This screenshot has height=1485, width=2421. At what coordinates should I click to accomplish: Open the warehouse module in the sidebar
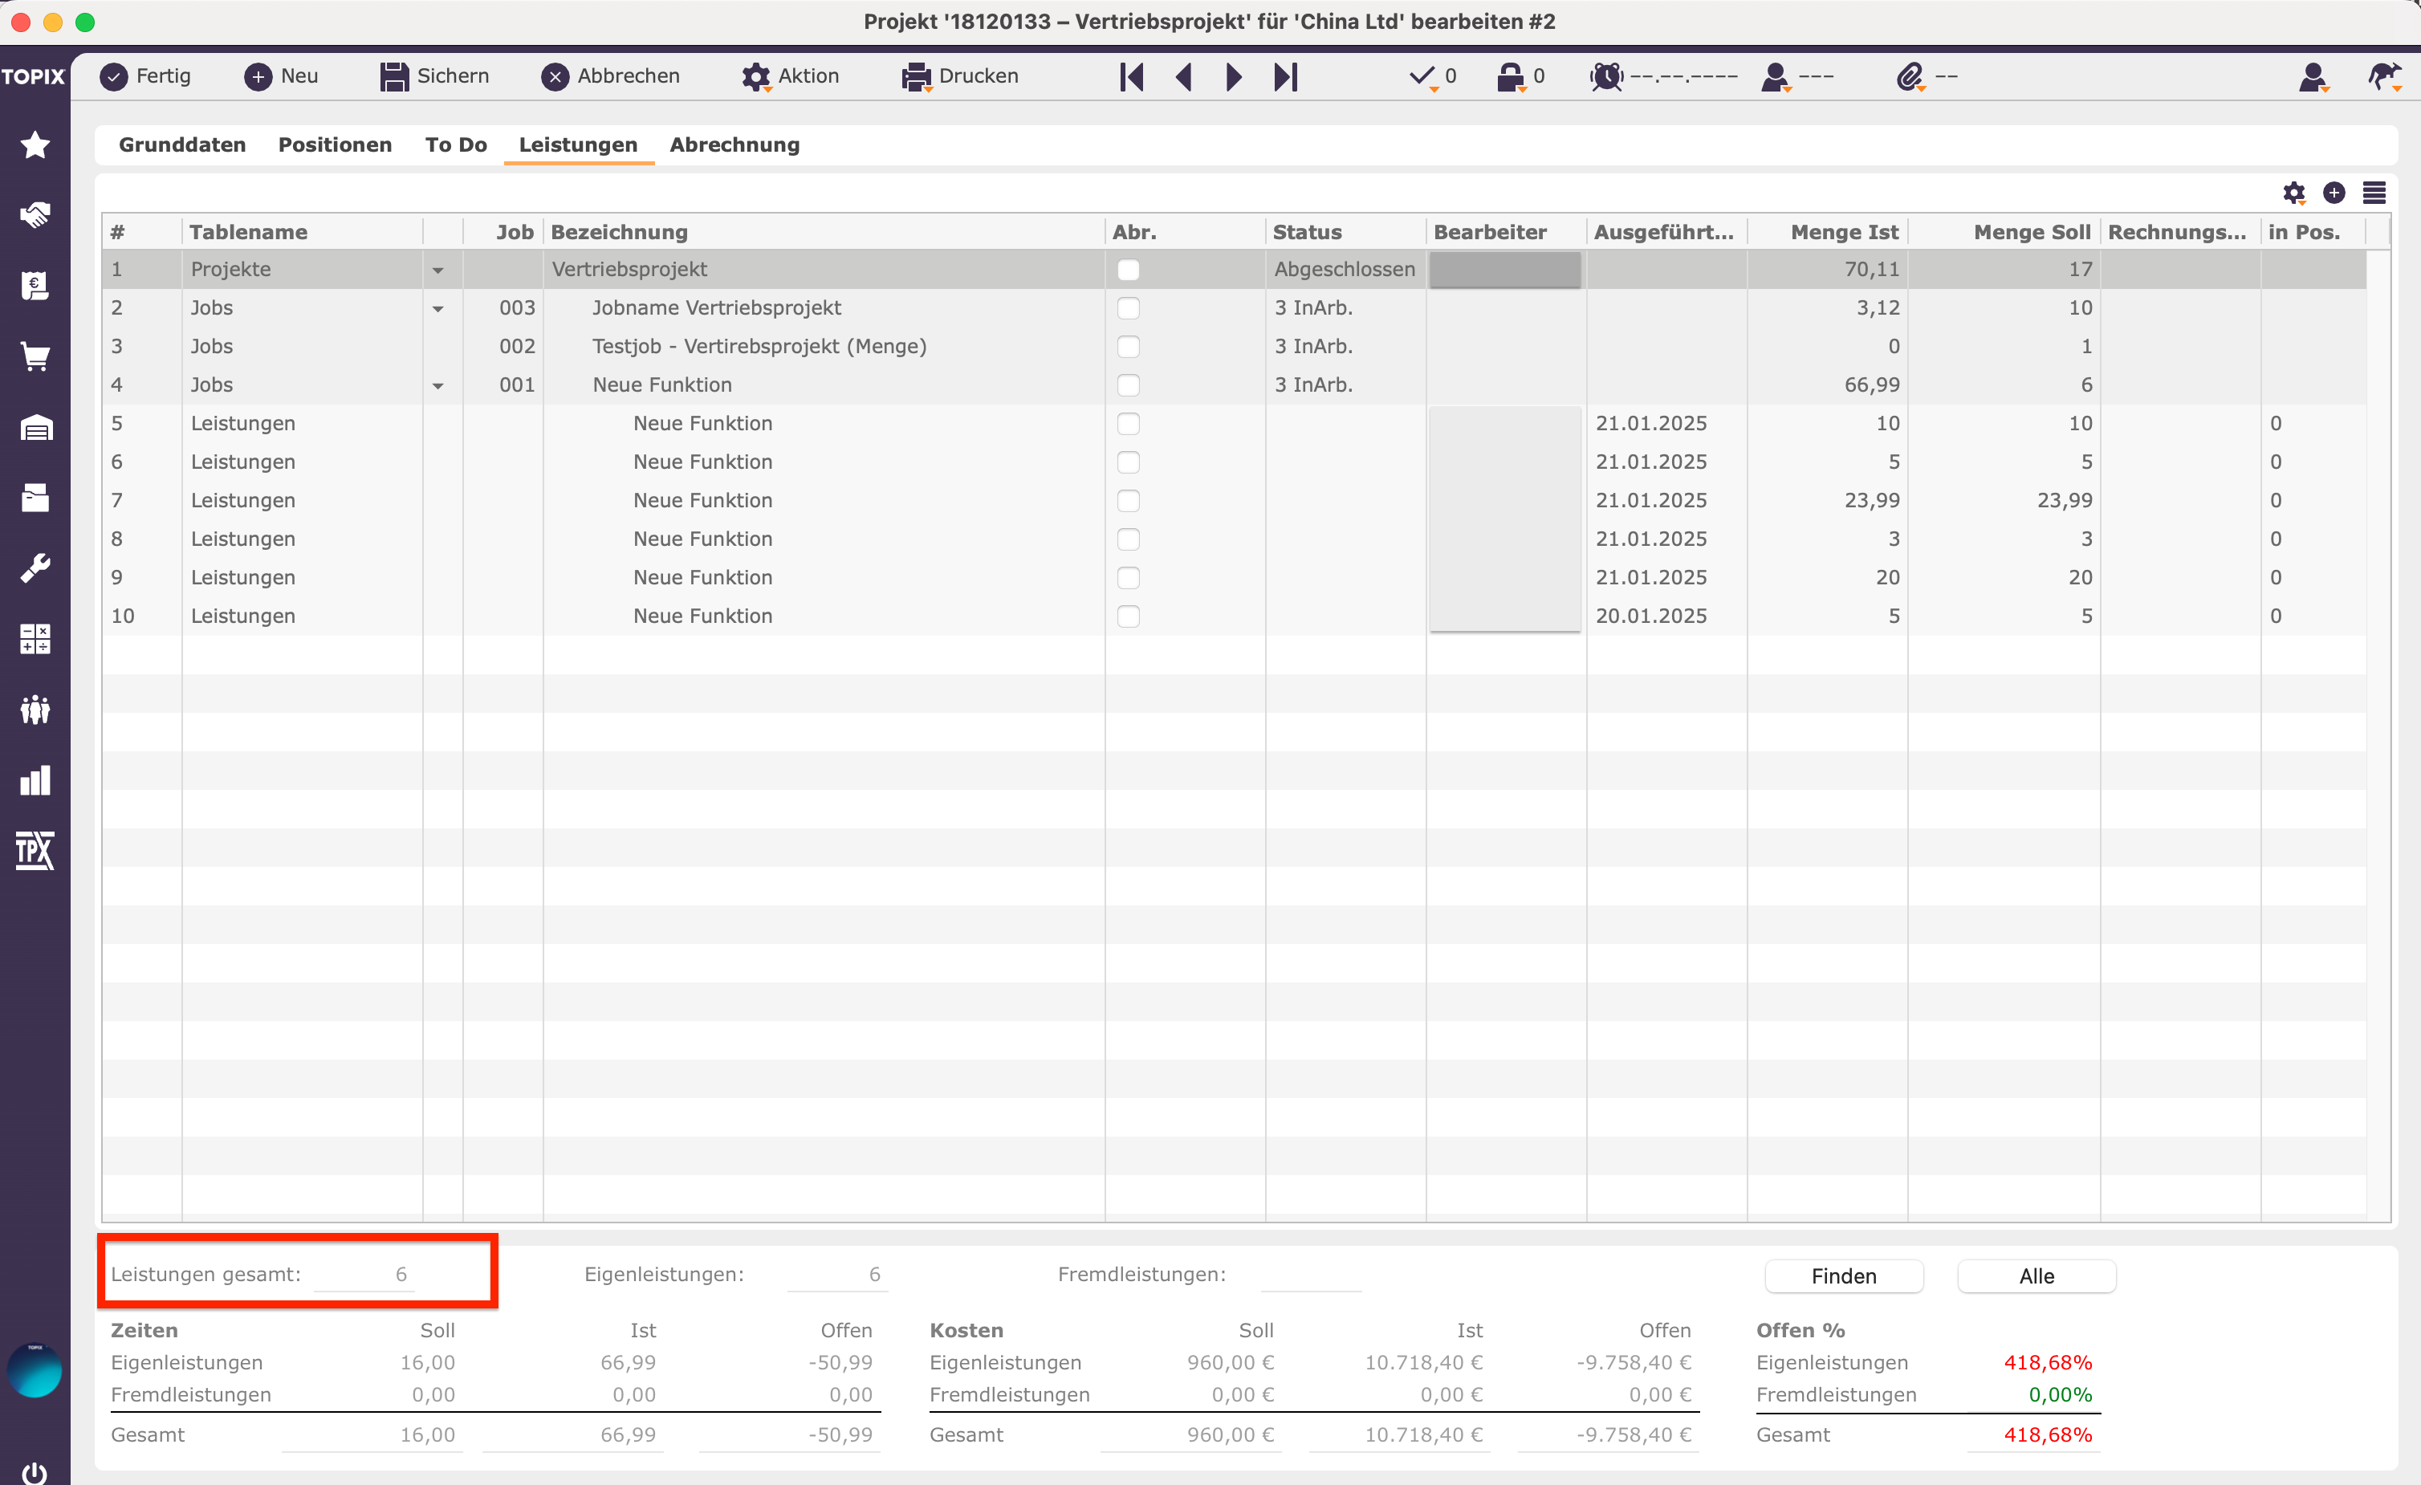point(35,426)
